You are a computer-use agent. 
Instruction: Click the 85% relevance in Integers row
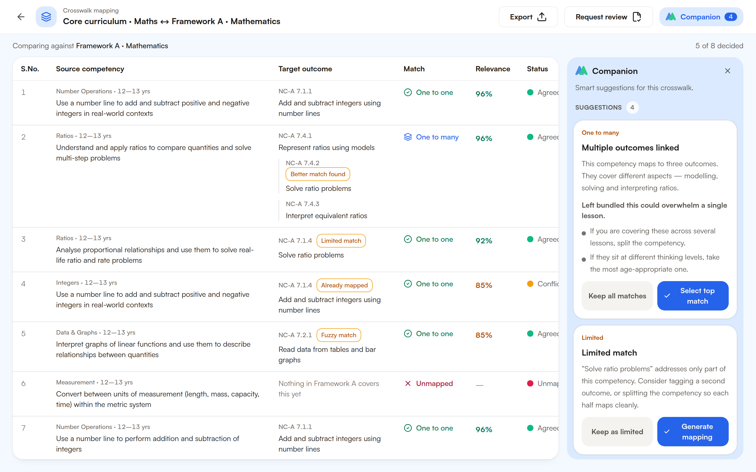pyautogui.click(x=484, y=285)
